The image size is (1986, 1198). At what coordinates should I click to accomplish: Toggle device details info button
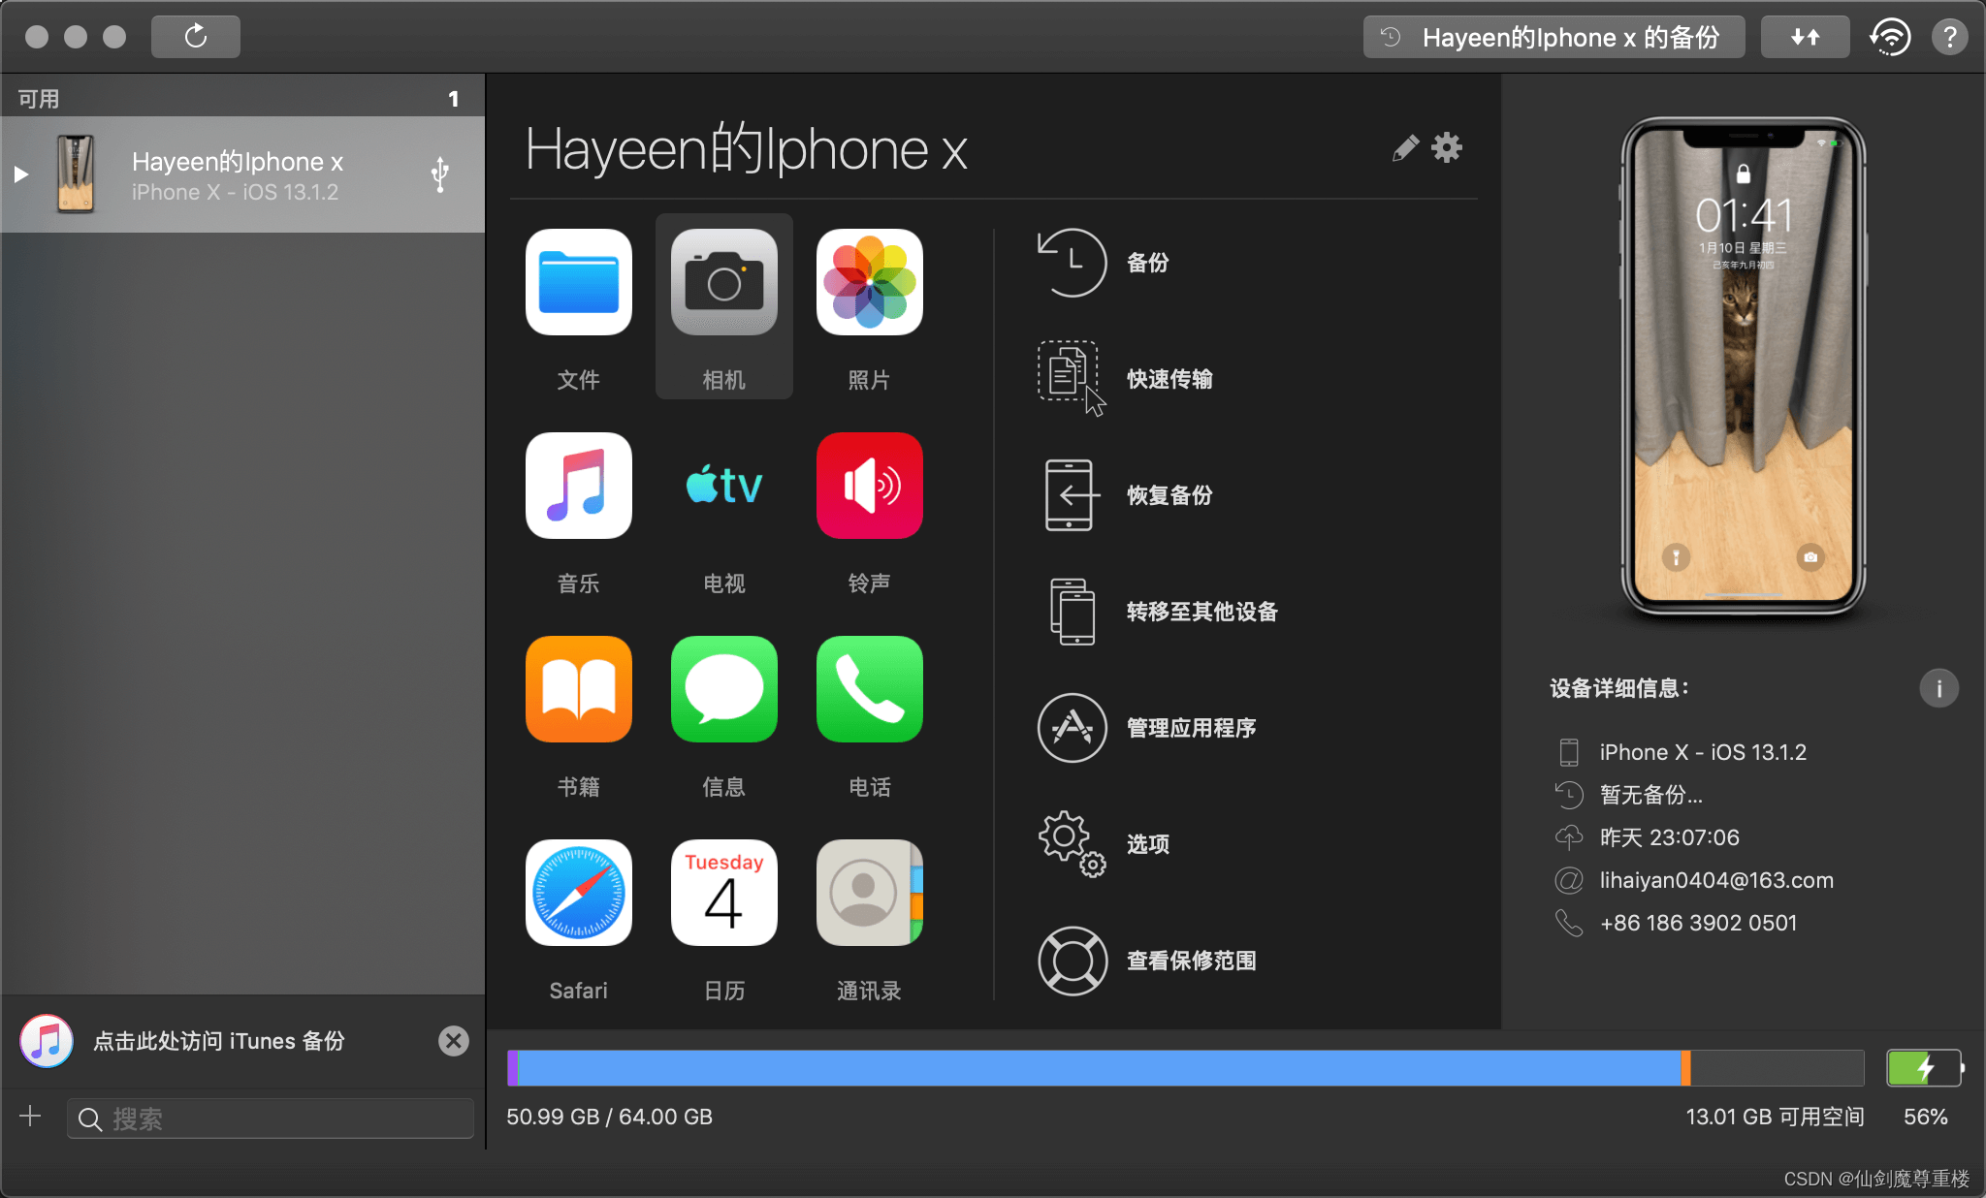pos(1938,689)
